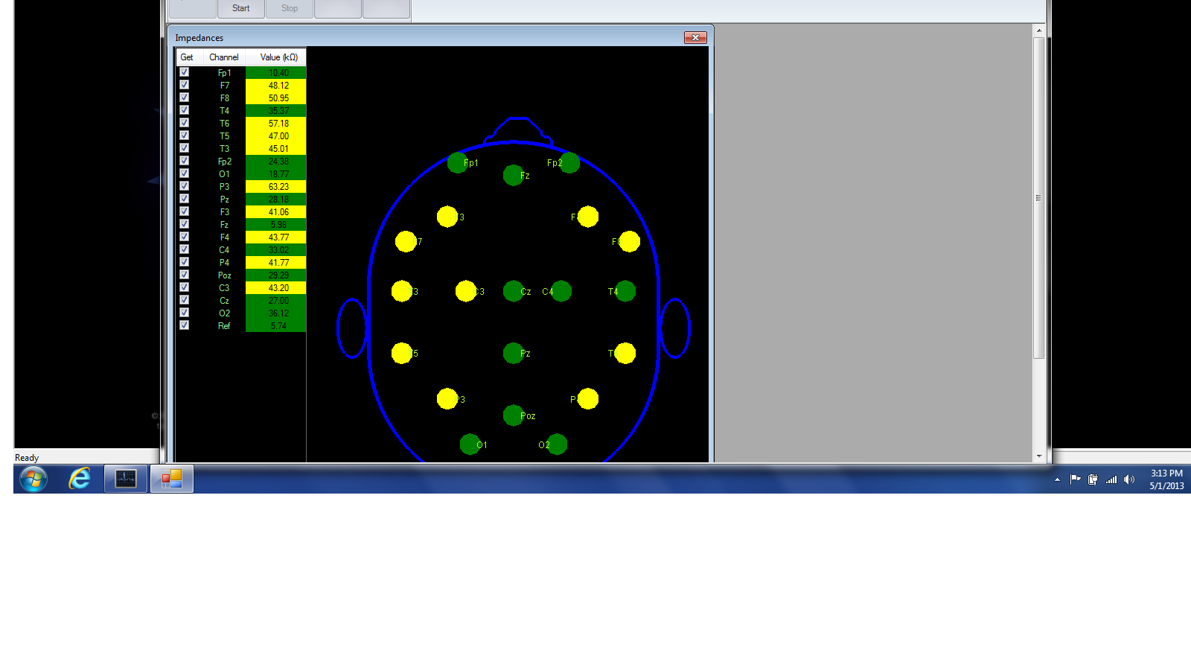1191x670 pixels.
Task: Toggle the Ref channel checkbox
Action: click(x=184, y=325)
